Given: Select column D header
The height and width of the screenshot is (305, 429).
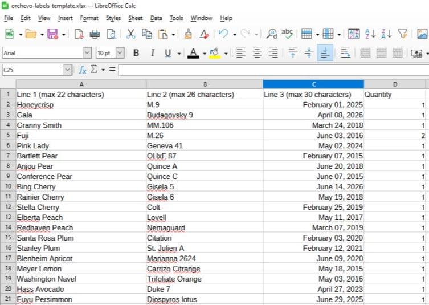Looking at the screenshot, I should click(x=395, y=84).
